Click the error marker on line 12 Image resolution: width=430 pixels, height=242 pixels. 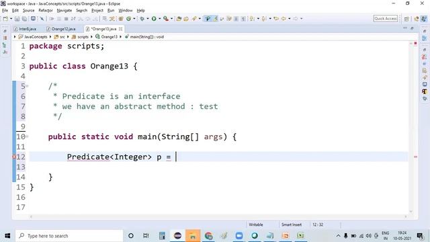(x=14, y=157)
